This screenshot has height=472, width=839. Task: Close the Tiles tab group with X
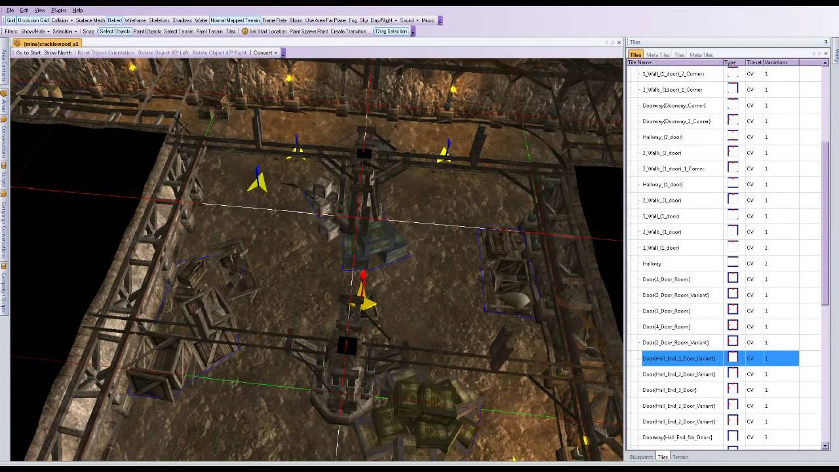pos(826,54)
